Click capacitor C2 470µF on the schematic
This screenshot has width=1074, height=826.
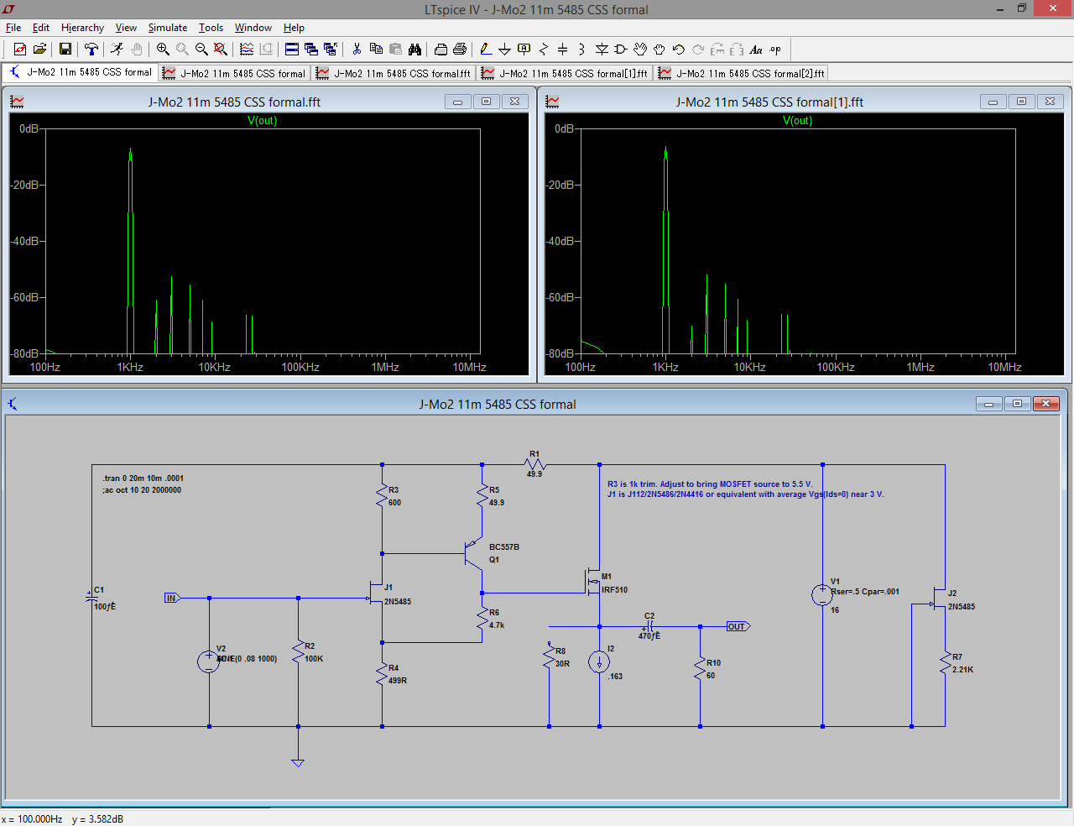pyautogui.click(x=649, y=627)
